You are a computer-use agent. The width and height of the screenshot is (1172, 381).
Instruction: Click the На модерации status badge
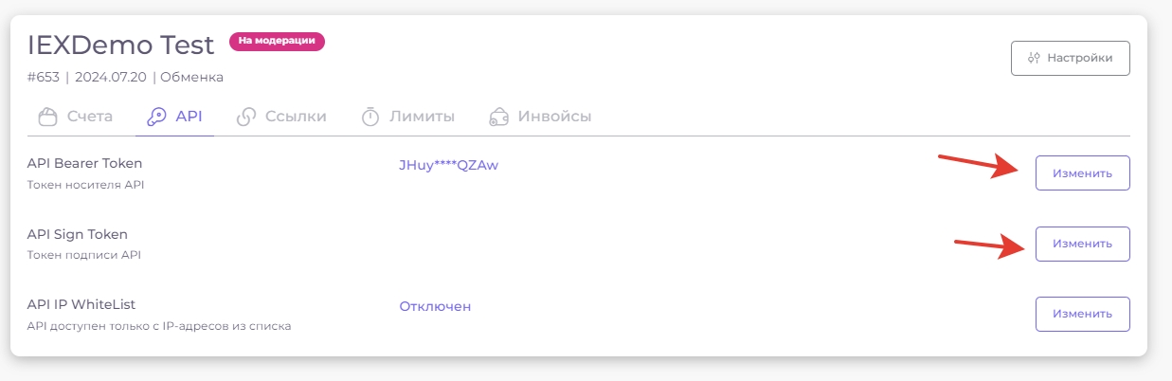(x=277, y=42)
